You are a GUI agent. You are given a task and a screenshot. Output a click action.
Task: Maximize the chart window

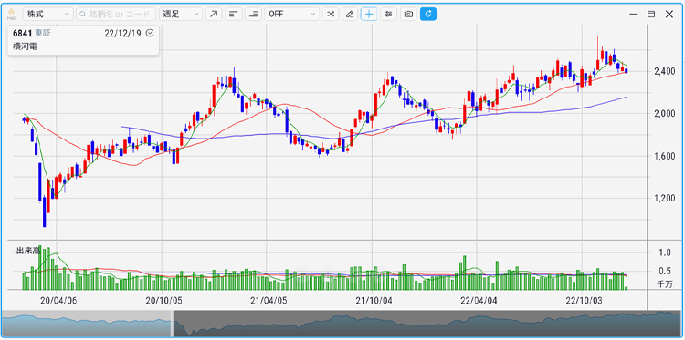(651, 14)
